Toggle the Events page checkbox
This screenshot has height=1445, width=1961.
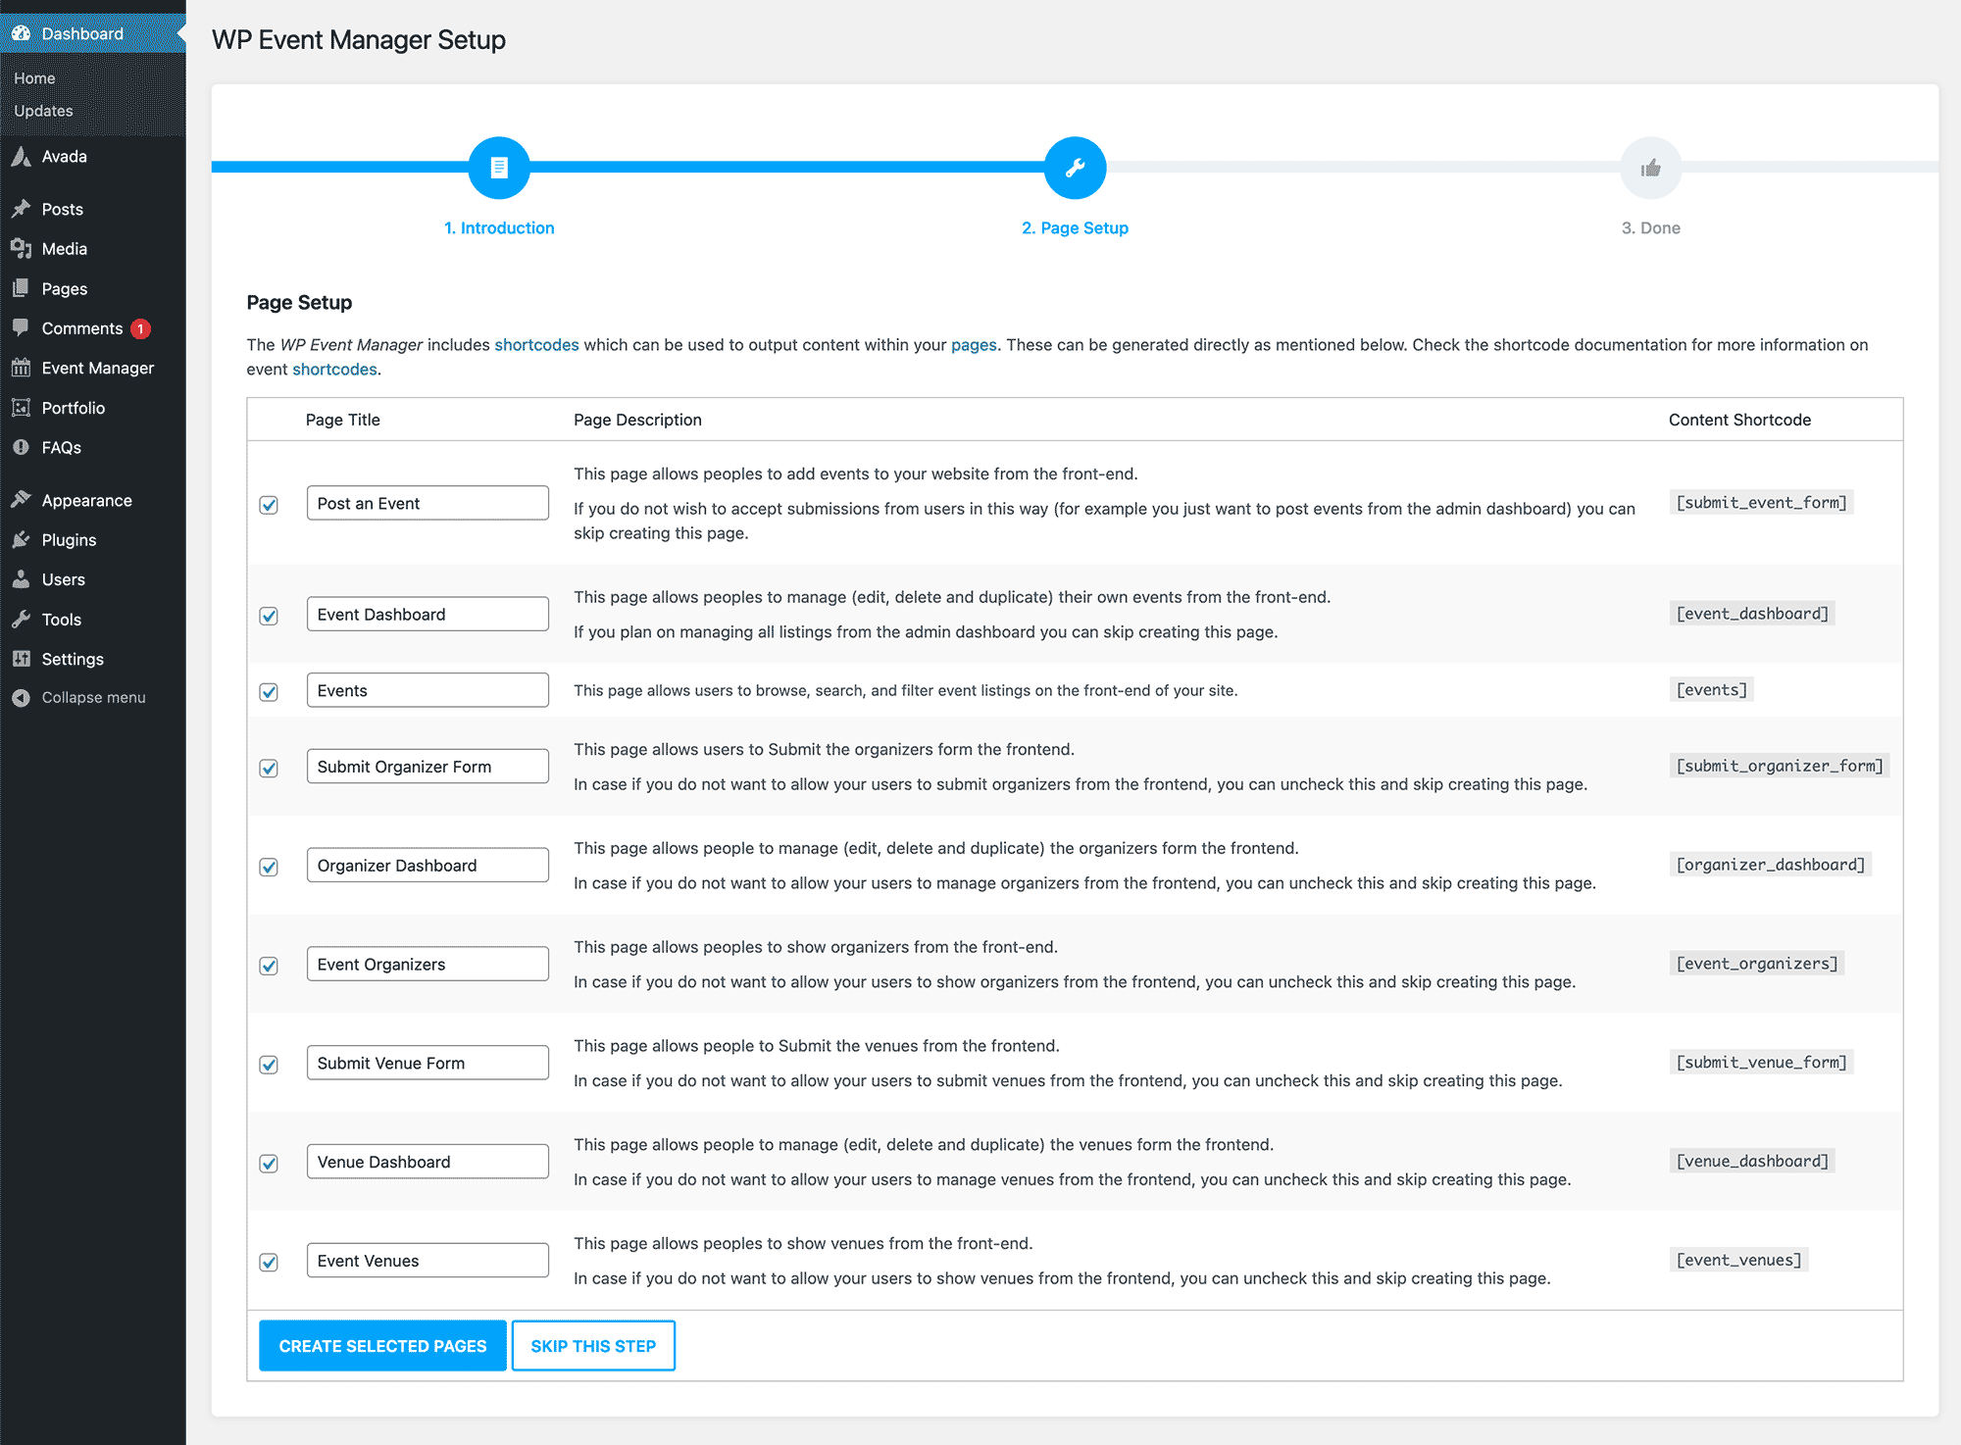click(269, 692)
